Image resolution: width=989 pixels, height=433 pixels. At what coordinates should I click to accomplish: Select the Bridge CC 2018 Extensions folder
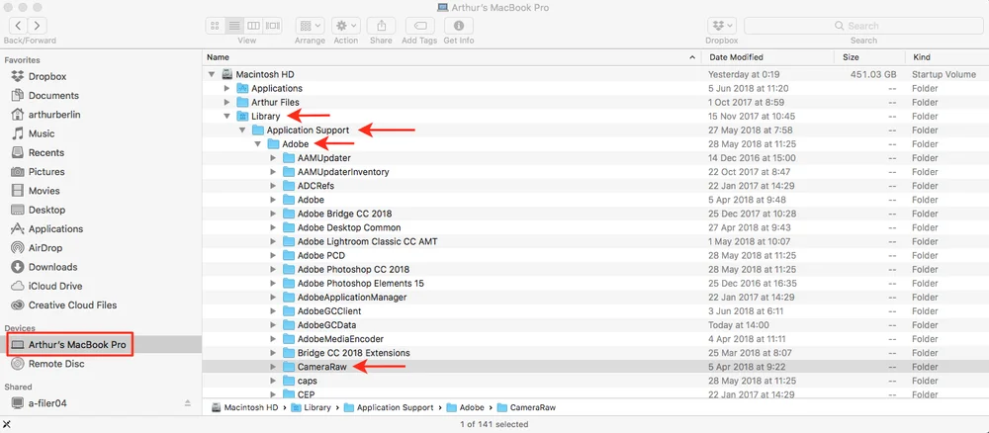pyautogui.click(x=594, y=353)
